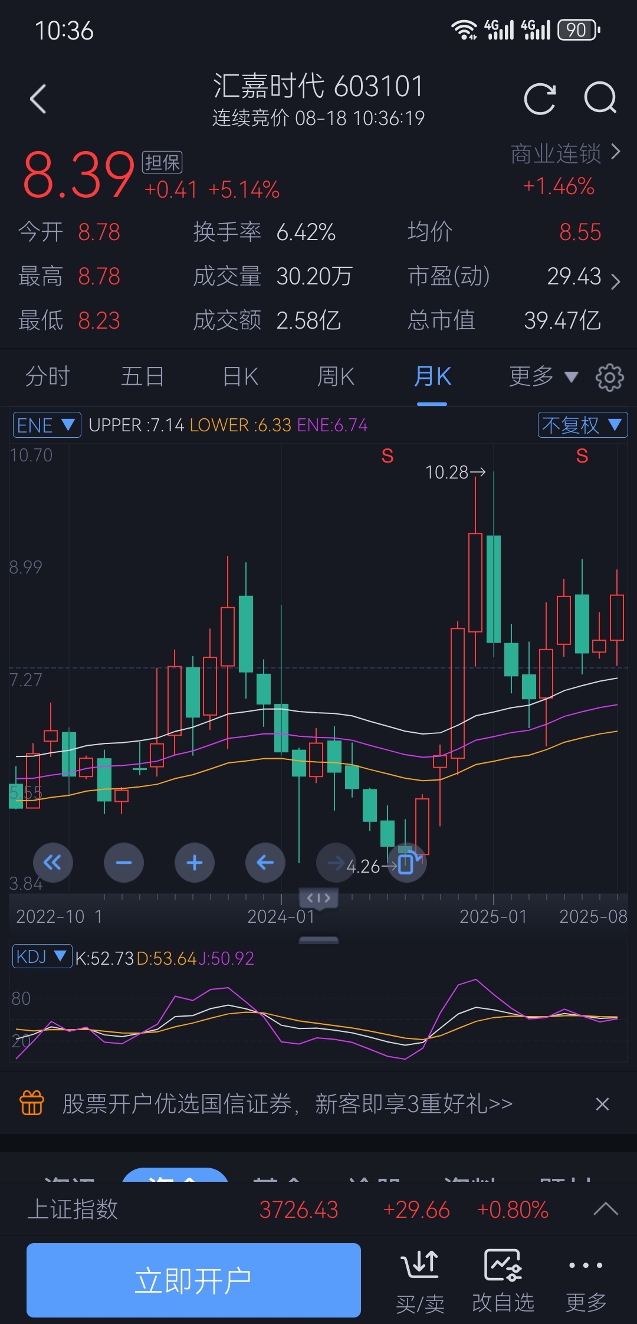
Task: Tap the ENE:6.74 indicator value
Action: (332, 425)
